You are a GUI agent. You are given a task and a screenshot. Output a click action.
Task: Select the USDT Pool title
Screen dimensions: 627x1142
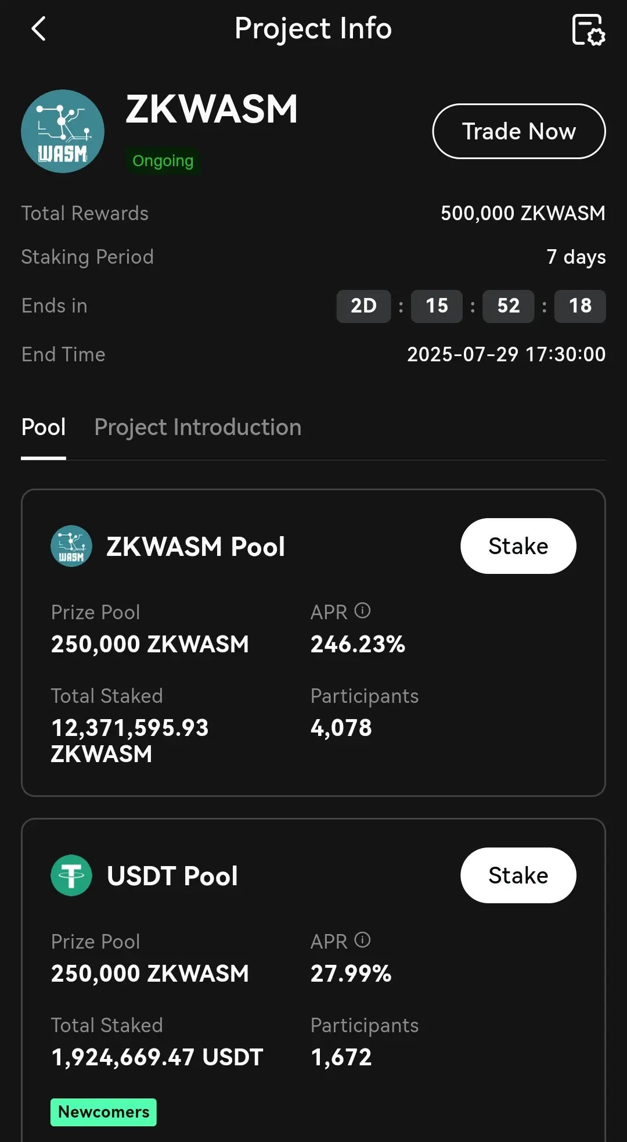coord(172,876)
